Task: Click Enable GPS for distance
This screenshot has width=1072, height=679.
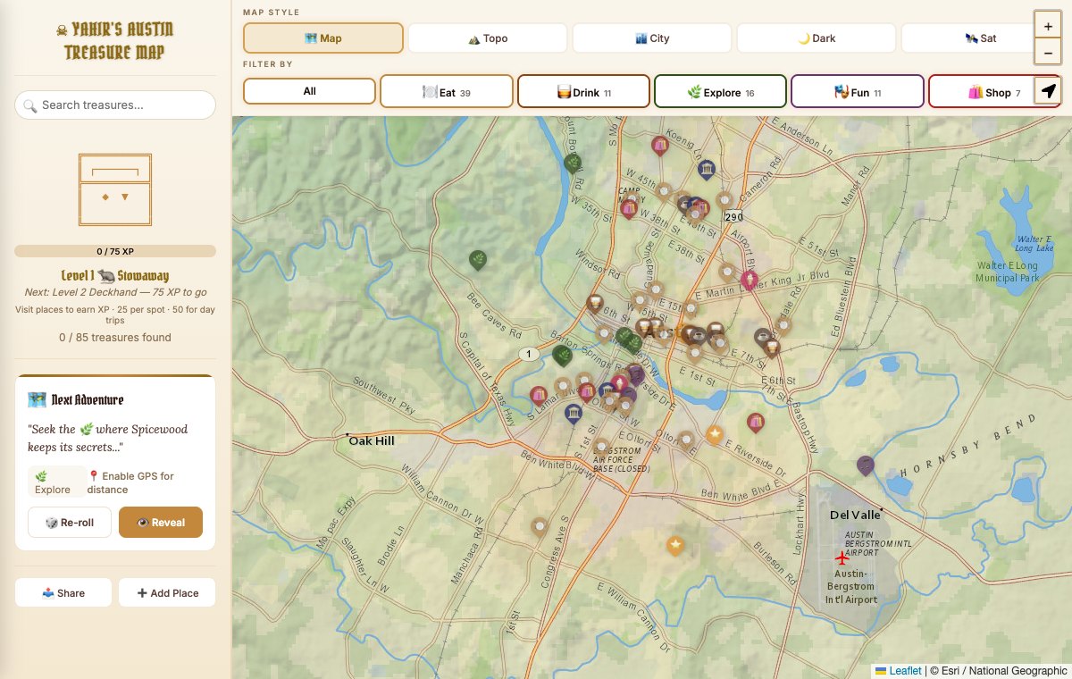Action: [130, 482]
